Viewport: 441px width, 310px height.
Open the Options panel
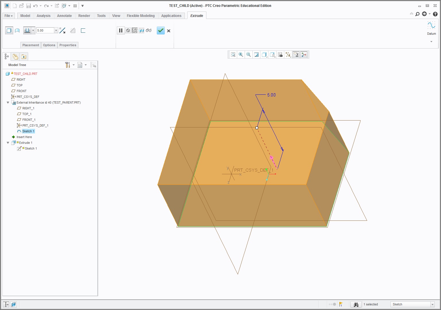coord(49,45)
